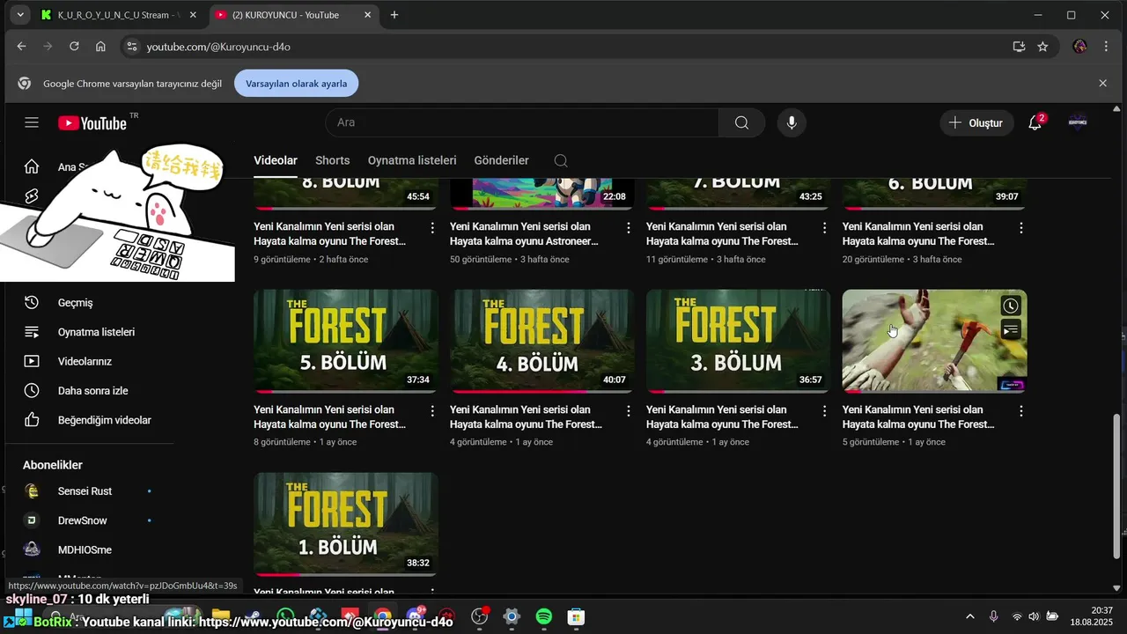View site information icon in address bar
Image resolution: width=1127 pixels, height=634 pixels.
pos(131,47)
